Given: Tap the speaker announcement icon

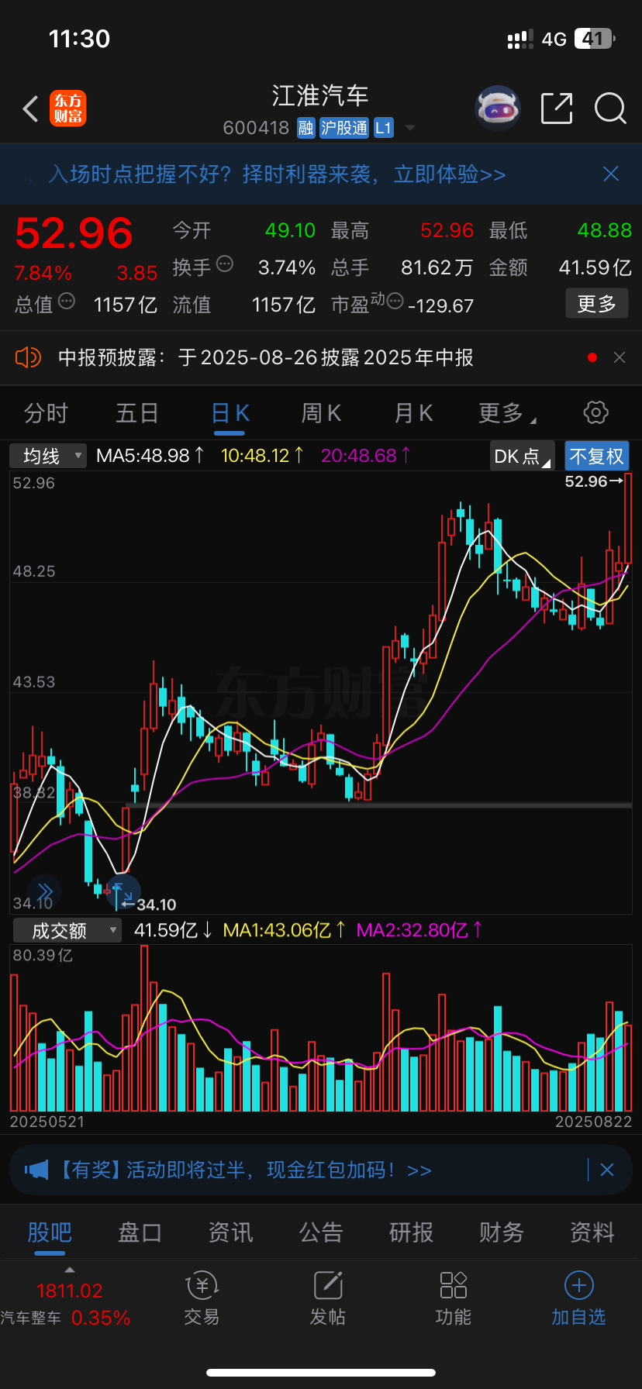Looking at the screenshot, I should [28, 357].
